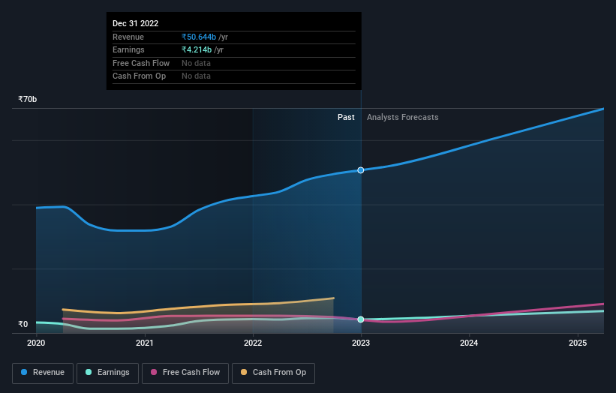Click the Revenue data point marker at 2023
Viewport: 616px width, 393px height.
[361, 170]
